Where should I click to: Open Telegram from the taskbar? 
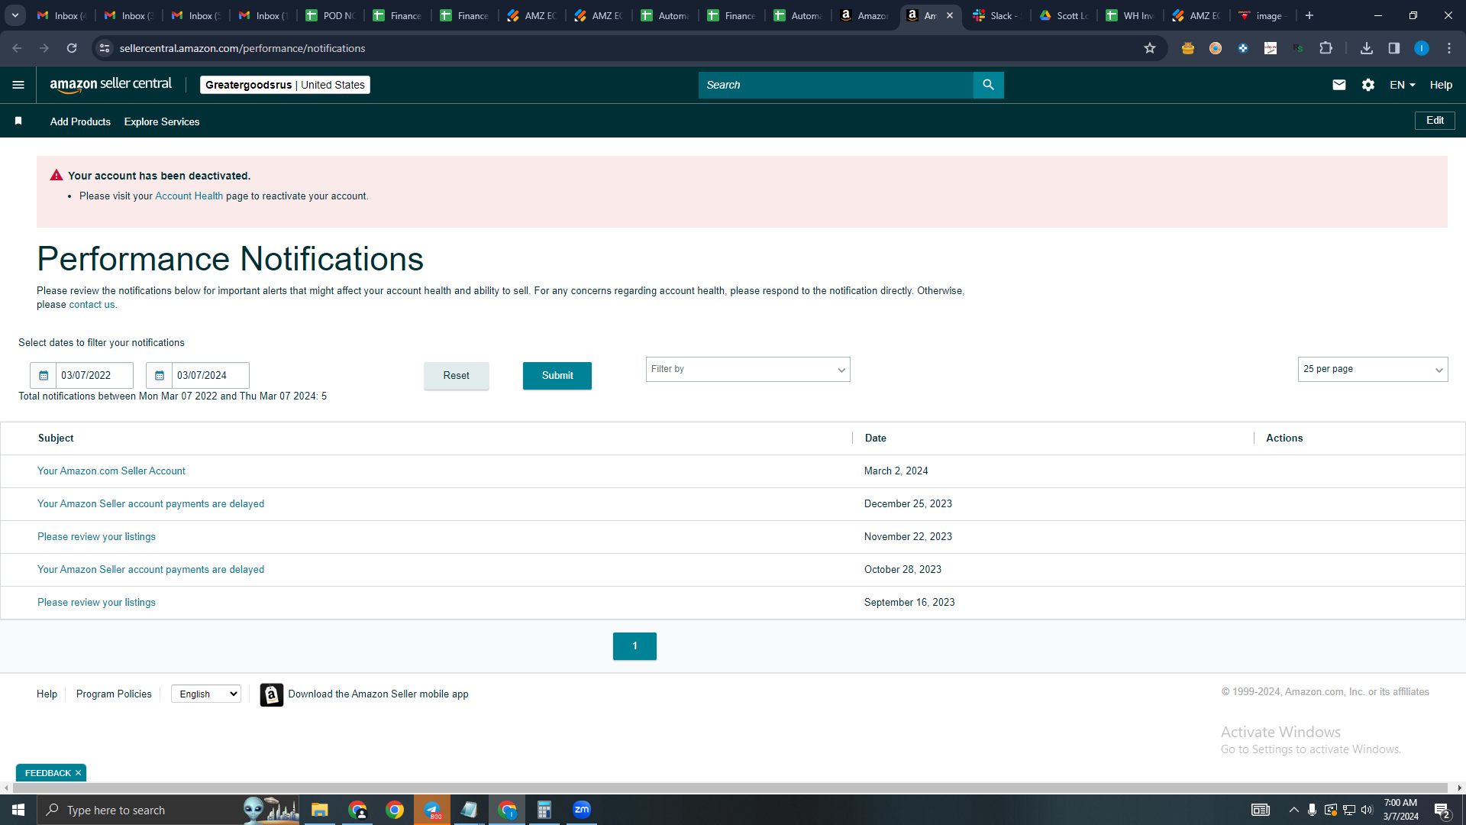tap(432, 810)
